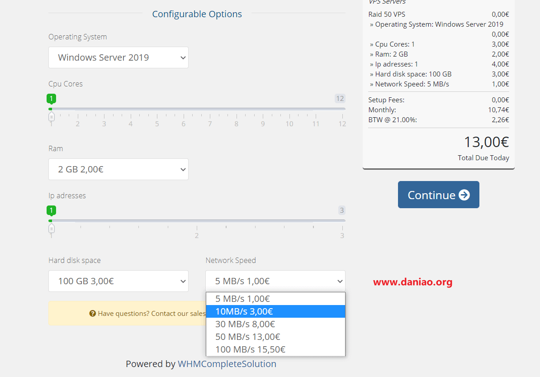Screen dimensions: 540x377
Task: Click the green Ip adresses value badge
Action: 51,210
